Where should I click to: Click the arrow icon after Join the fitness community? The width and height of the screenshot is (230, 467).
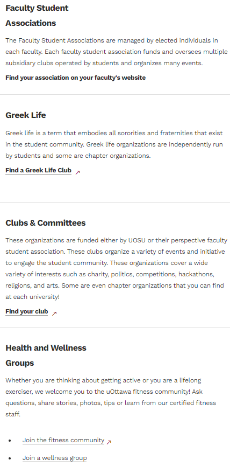109,442
